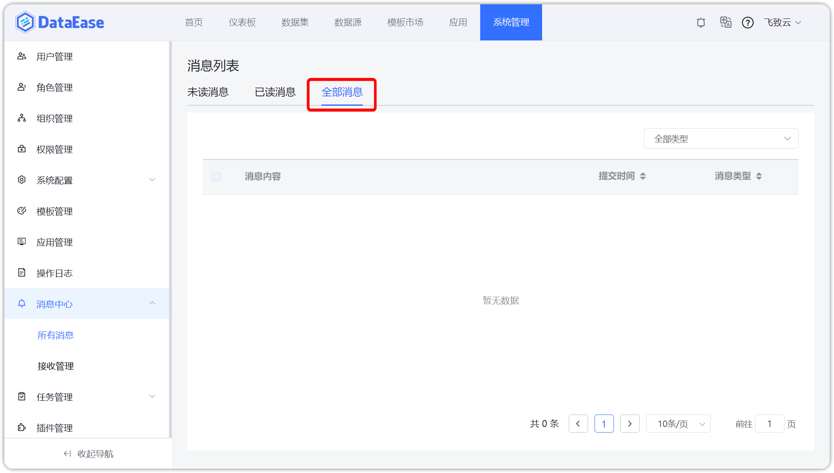The width and height of the screenshot is (834, 473).
Task: Sort by 提交时间 using sort arrows
Action: tap(643, 176)
